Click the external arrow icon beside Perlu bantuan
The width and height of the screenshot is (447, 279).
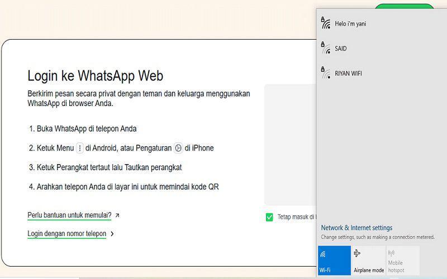tap(117, 215)
